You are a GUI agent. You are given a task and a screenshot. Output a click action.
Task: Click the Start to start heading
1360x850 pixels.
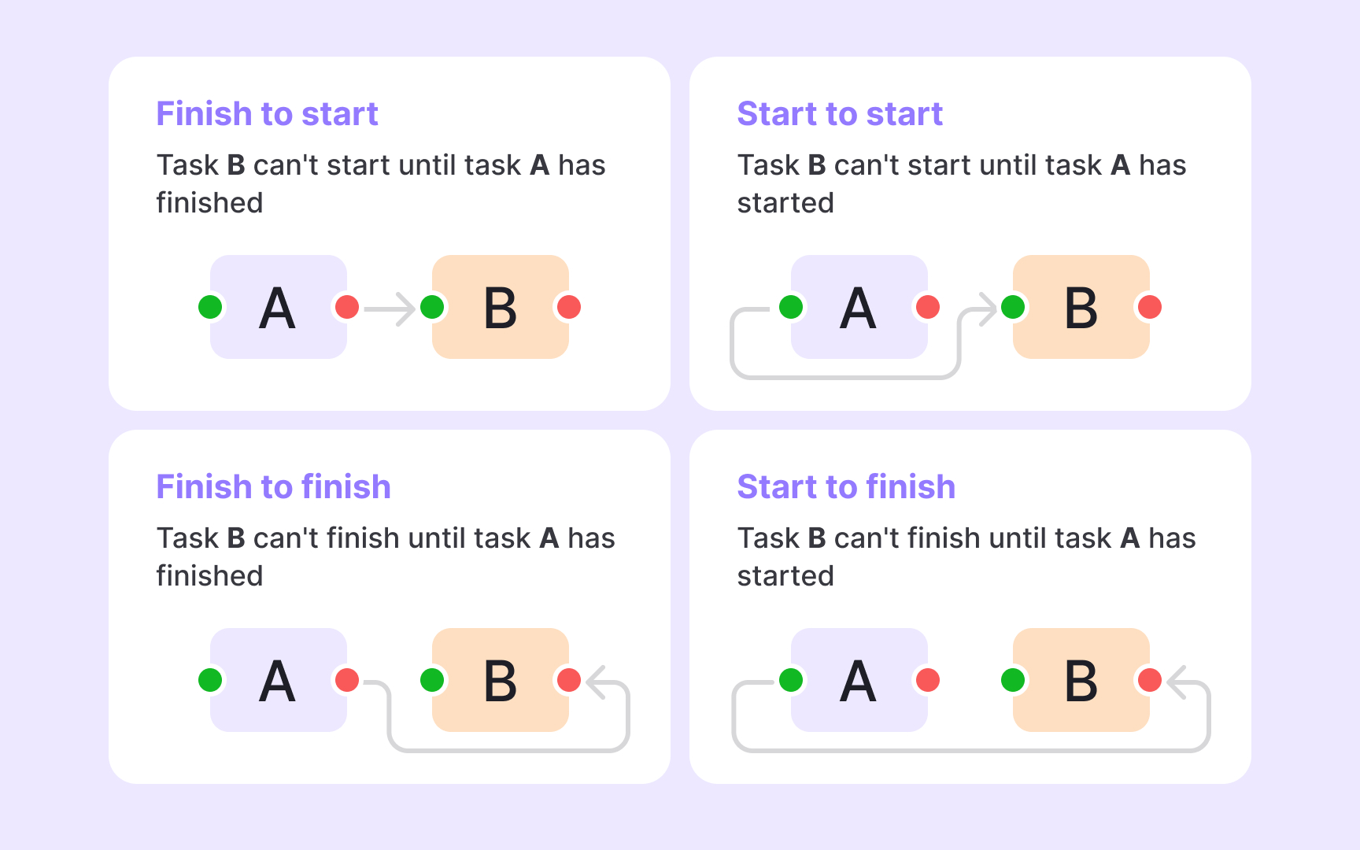(839, 114)
